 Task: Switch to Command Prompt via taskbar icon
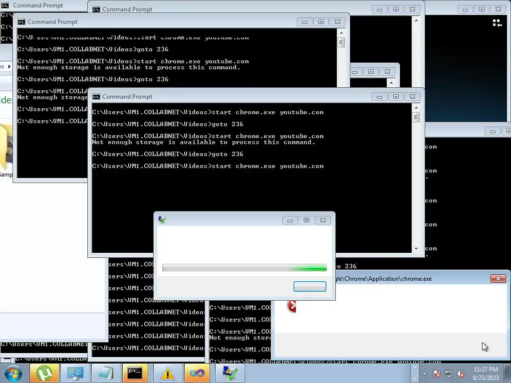(135, 373)
